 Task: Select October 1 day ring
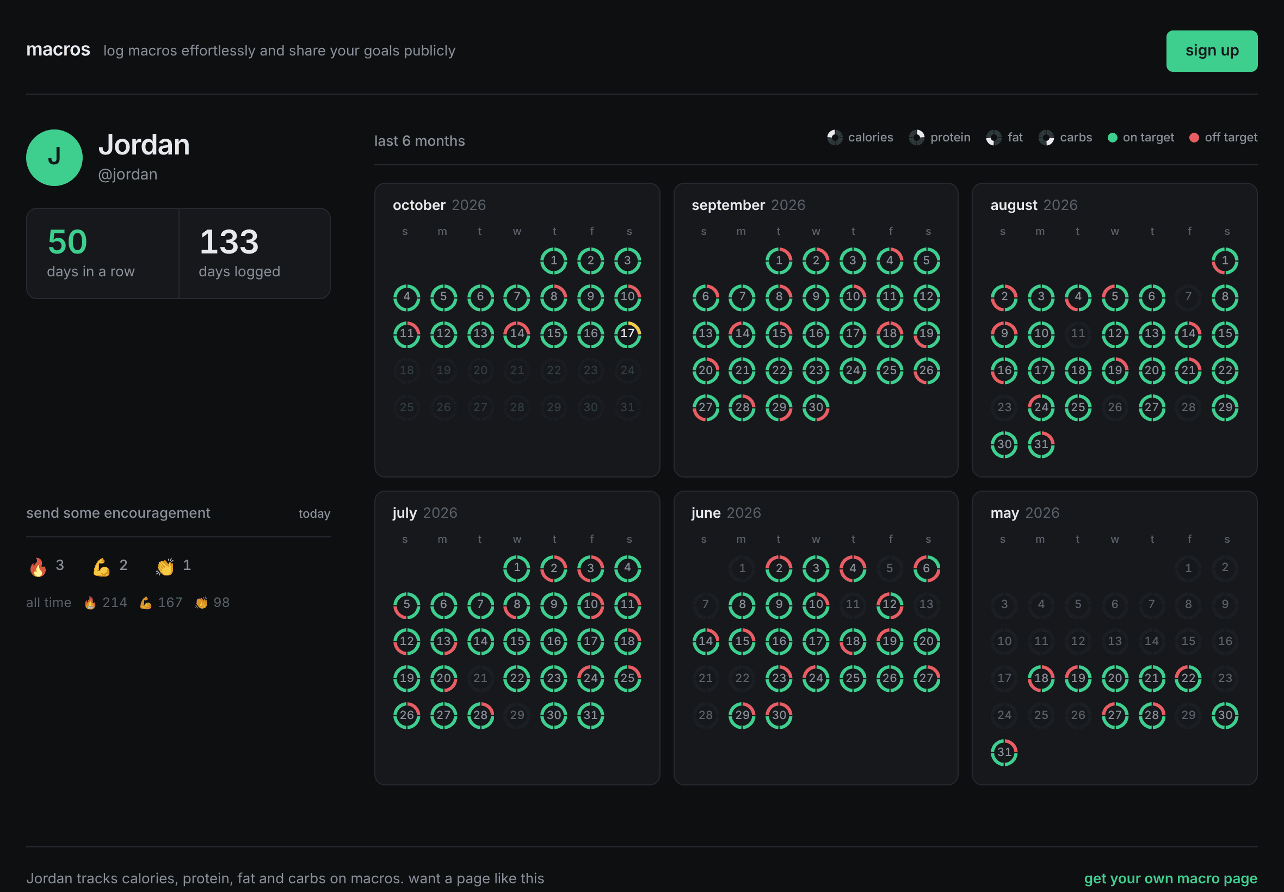[553, 261]
